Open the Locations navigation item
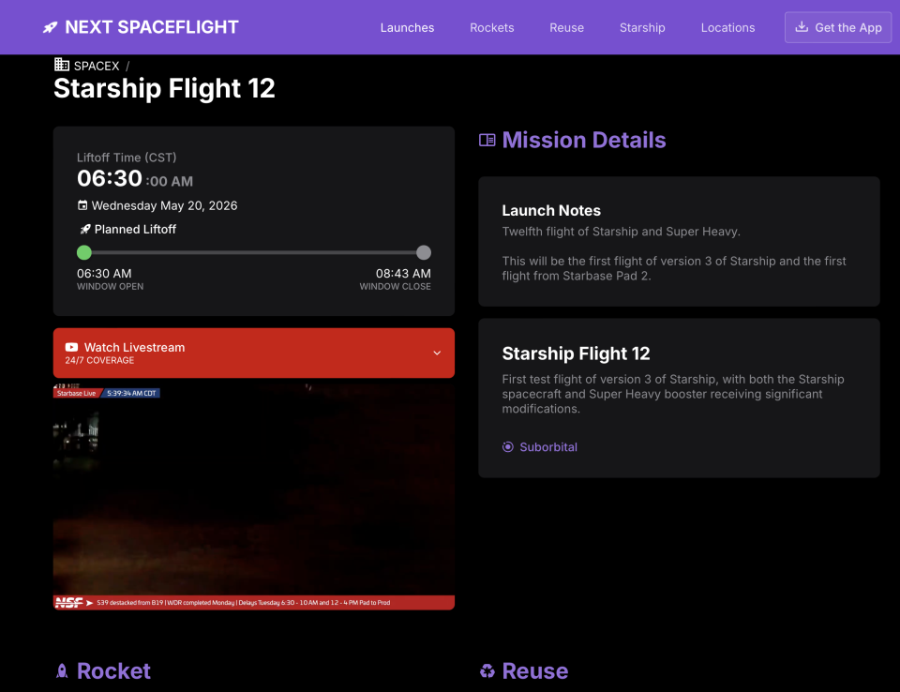The width and height of the screenshot is (900, 692). point(727,27)
